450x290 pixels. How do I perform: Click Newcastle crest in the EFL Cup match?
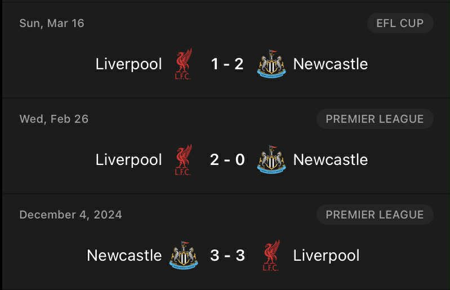tap(271, 64)
